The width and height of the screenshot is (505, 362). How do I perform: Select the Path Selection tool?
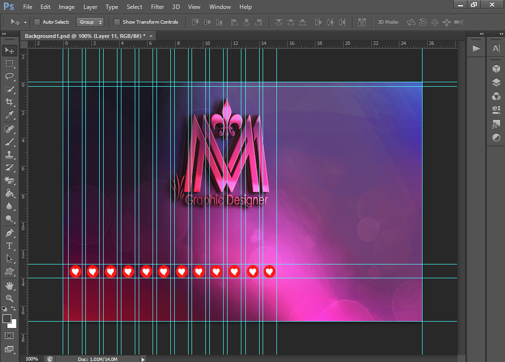click(9, 258)
